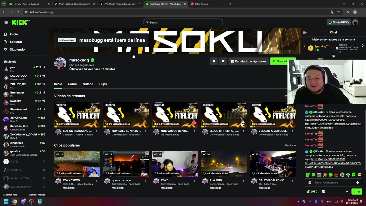Switch to the Stream - Kick Dashboard tab
Image resolution: width=366 pixels, height=206 pixels.
[x=29, y=4]
